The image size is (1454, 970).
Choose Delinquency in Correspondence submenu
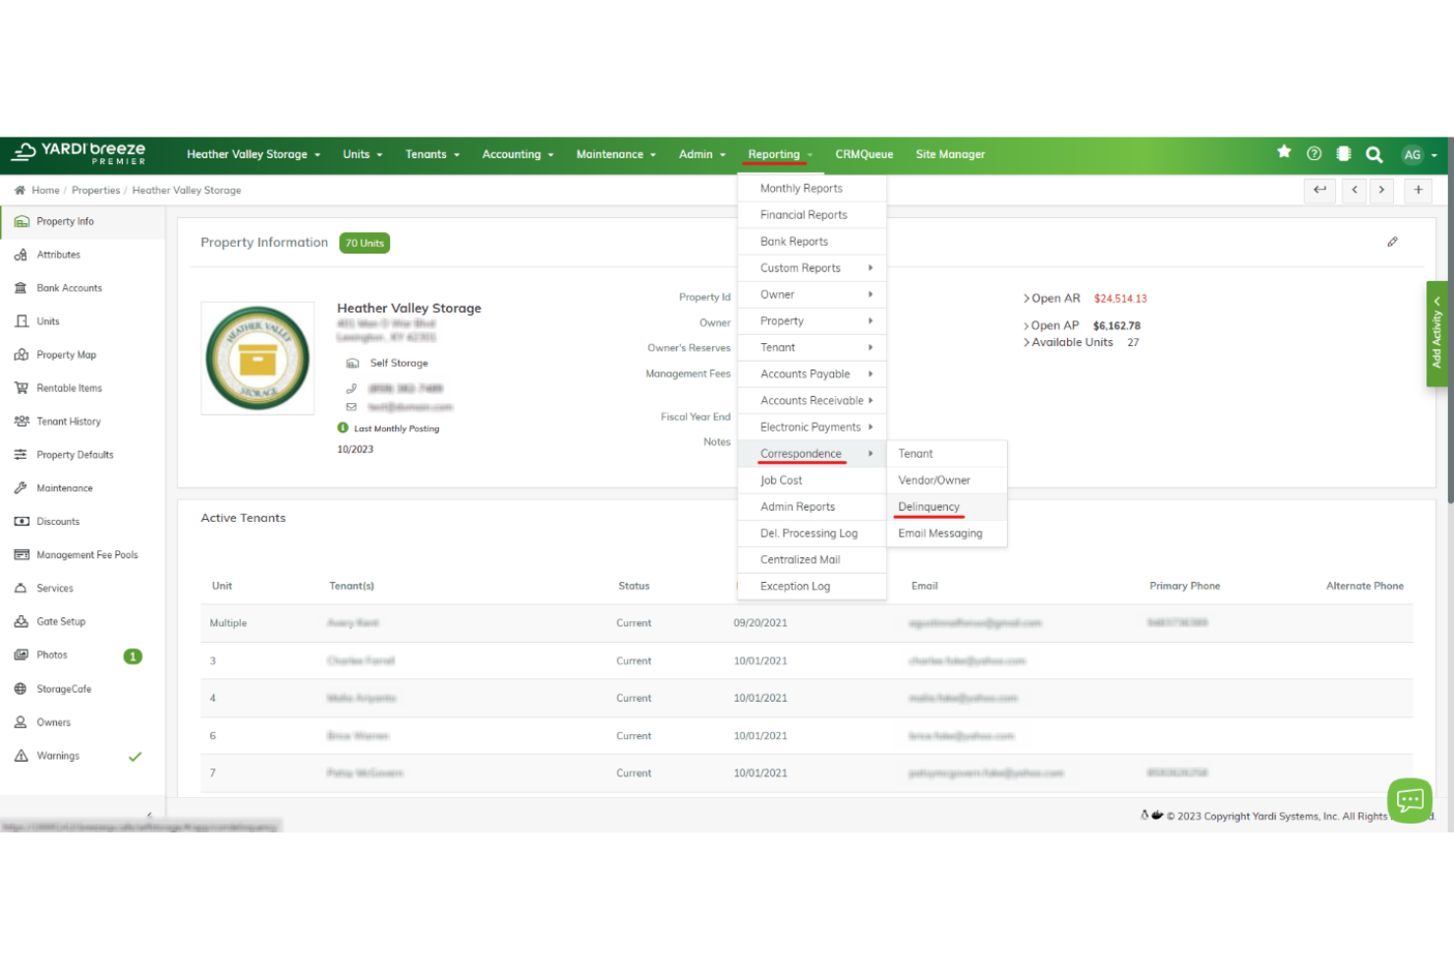pyautogui.click(x=947, y=506)
